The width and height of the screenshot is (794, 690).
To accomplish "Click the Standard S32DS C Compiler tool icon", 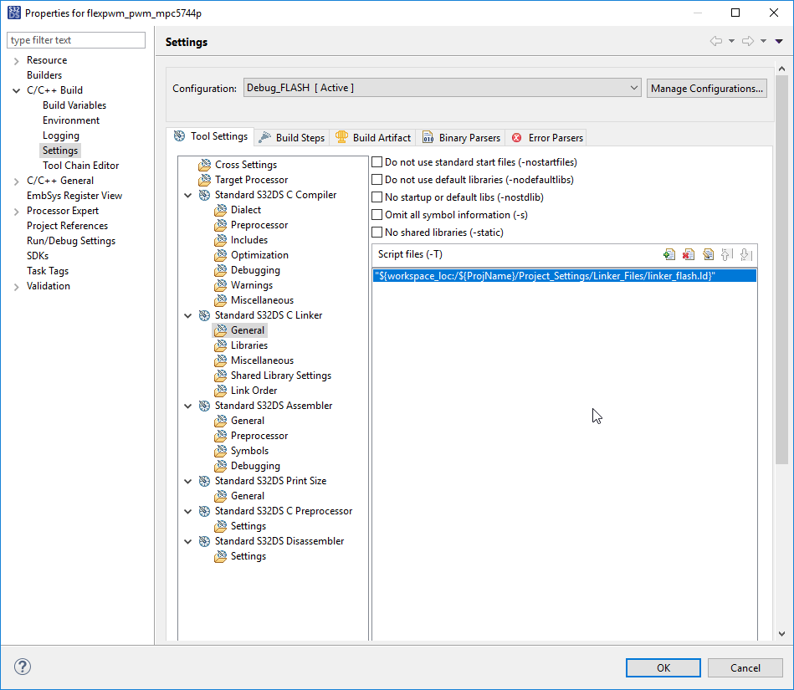I will point(205,195).
